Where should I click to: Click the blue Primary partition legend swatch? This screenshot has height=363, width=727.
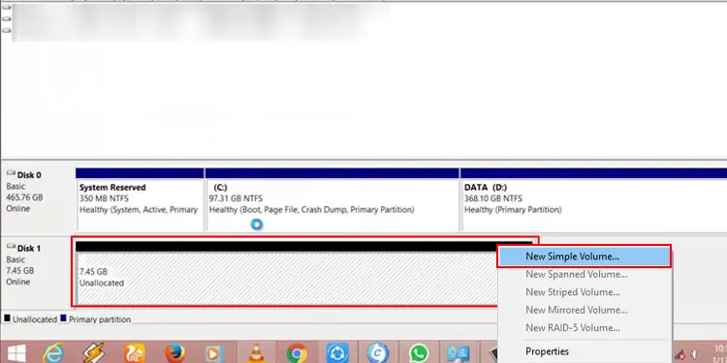pyautogui.click(x=64, y=318)
